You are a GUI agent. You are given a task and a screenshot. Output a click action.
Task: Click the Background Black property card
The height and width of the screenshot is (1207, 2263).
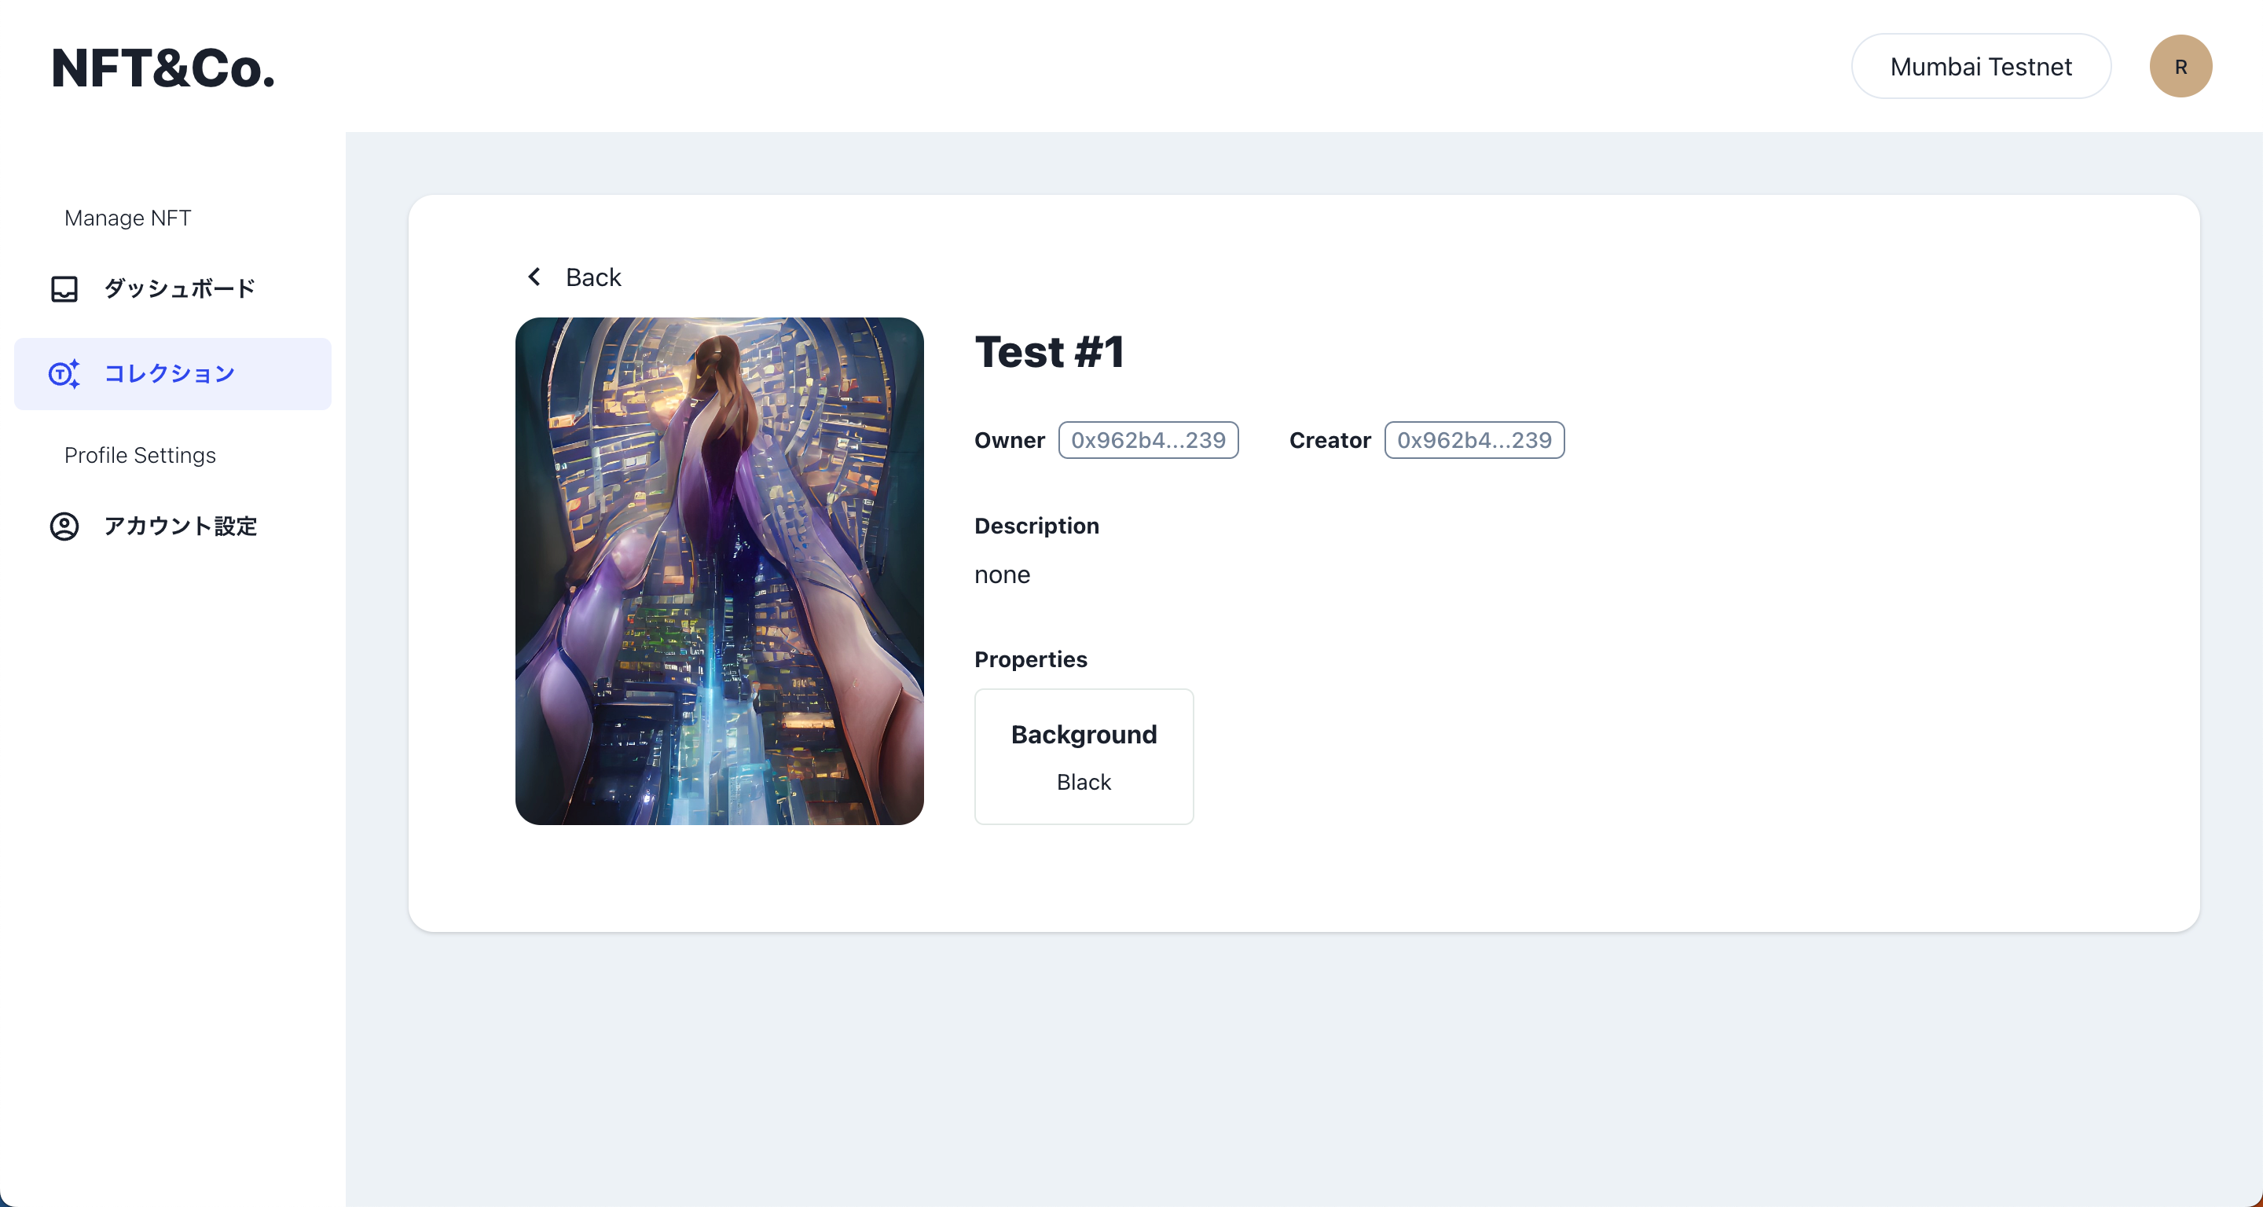click(x=1084, y=757)
